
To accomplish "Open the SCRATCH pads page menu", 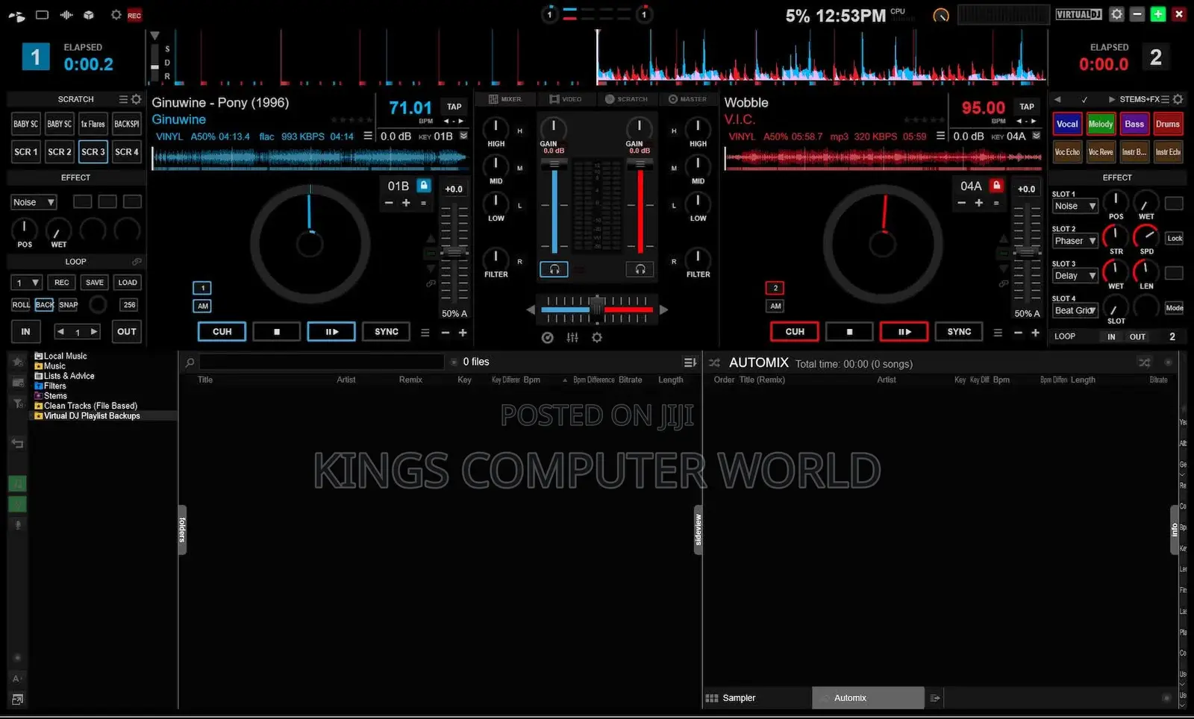I will 123,99.
